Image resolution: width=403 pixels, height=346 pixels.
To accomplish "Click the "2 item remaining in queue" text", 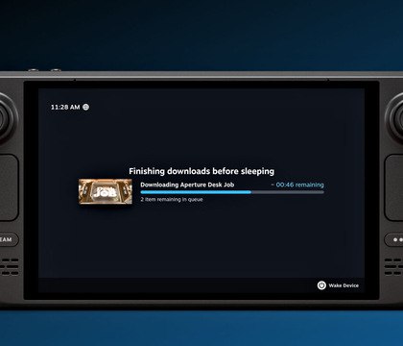I will 172,199.
